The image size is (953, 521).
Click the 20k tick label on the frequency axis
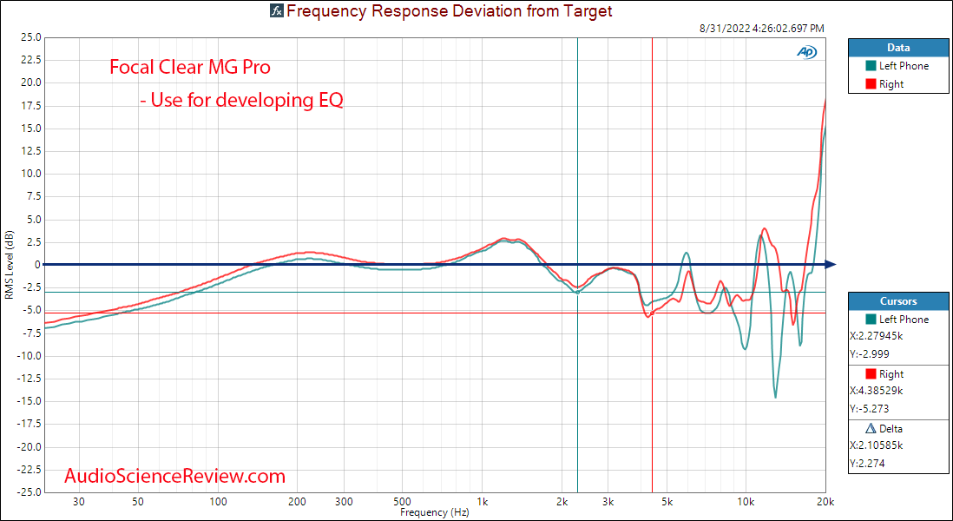pyautogui.click(x=825, y=502)
